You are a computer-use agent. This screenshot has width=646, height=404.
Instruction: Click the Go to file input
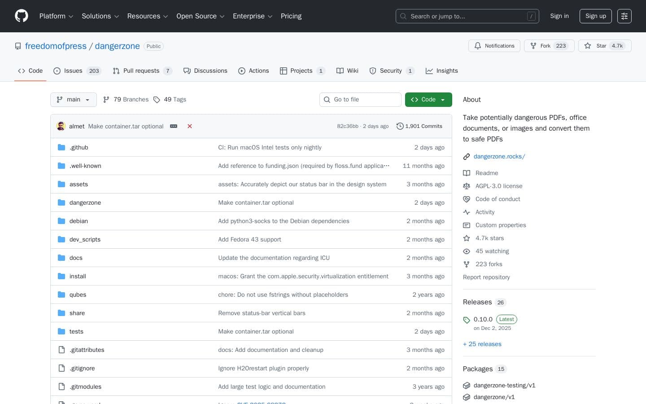[x=360, y=100]
